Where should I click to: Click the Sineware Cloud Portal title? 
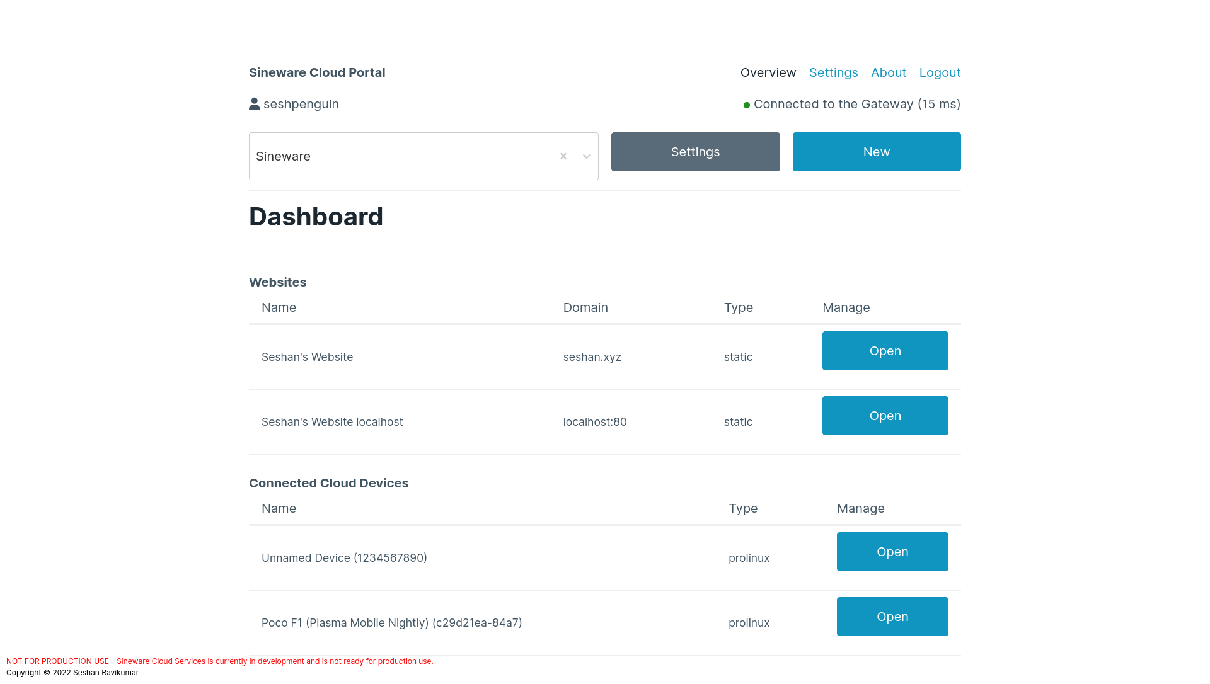(317, 72)
